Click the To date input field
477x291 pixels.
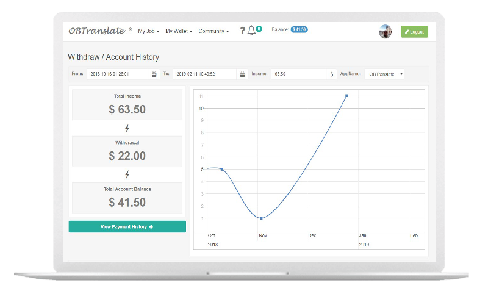click(204, 74)
